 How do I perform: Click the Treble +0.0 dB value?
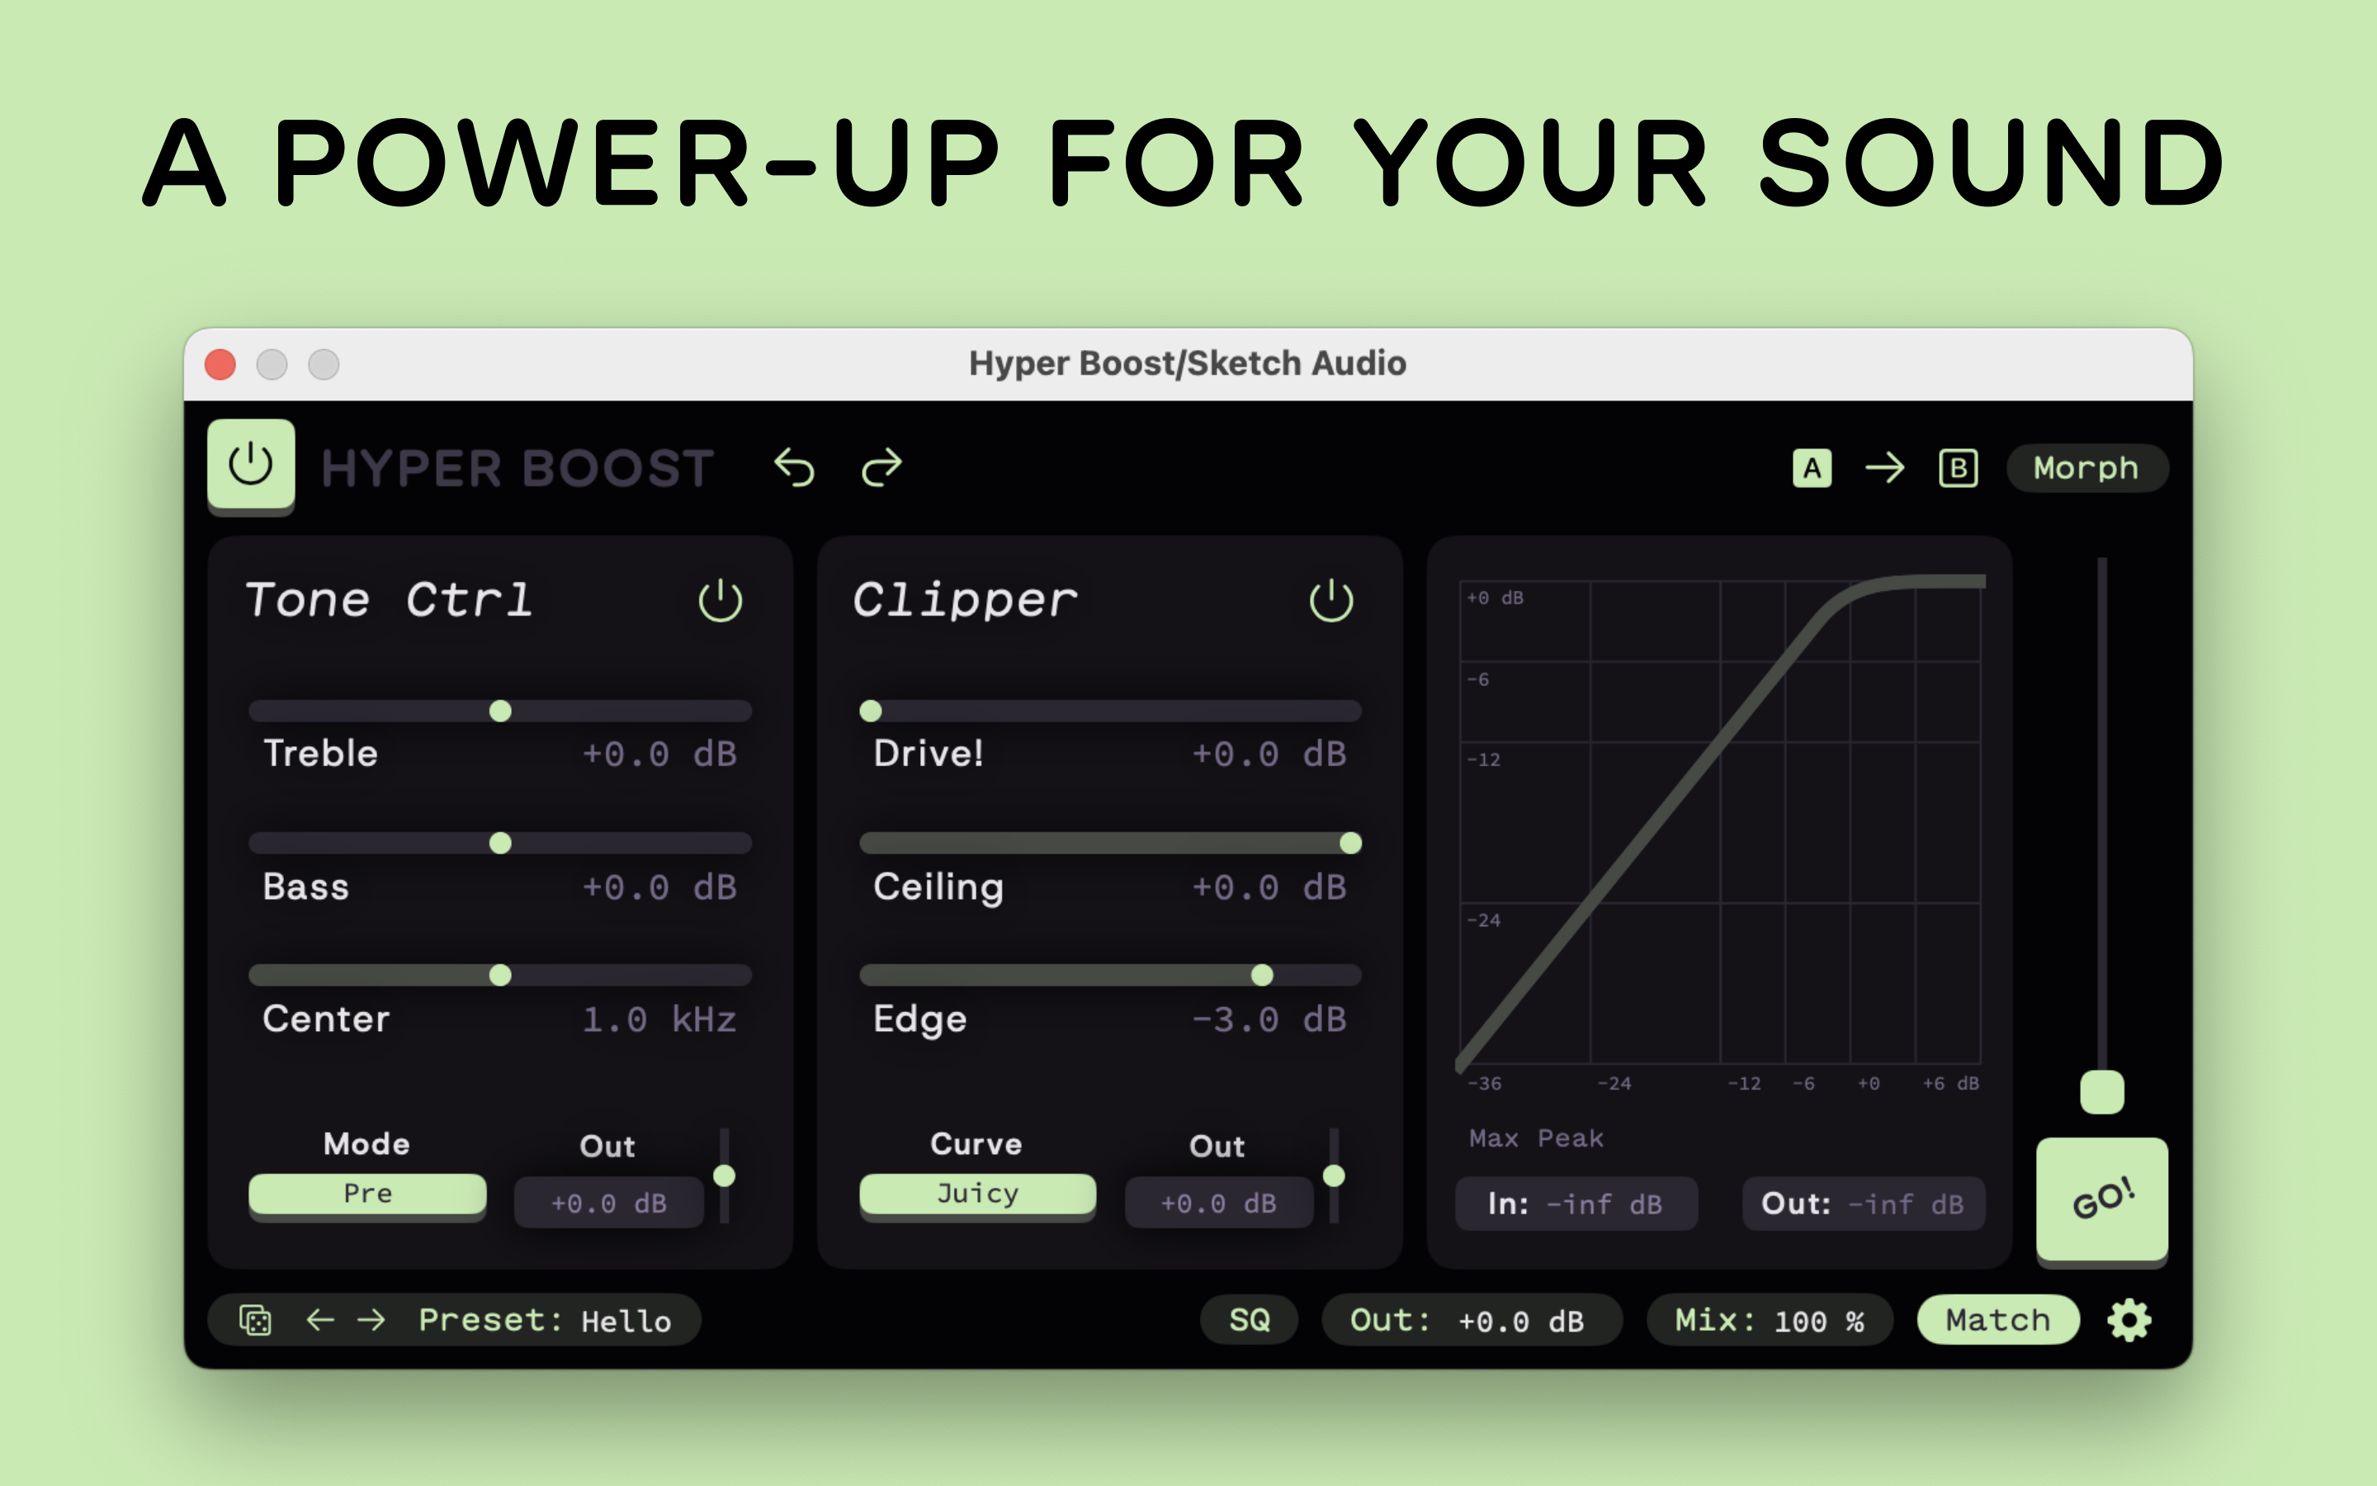point(659,754)
